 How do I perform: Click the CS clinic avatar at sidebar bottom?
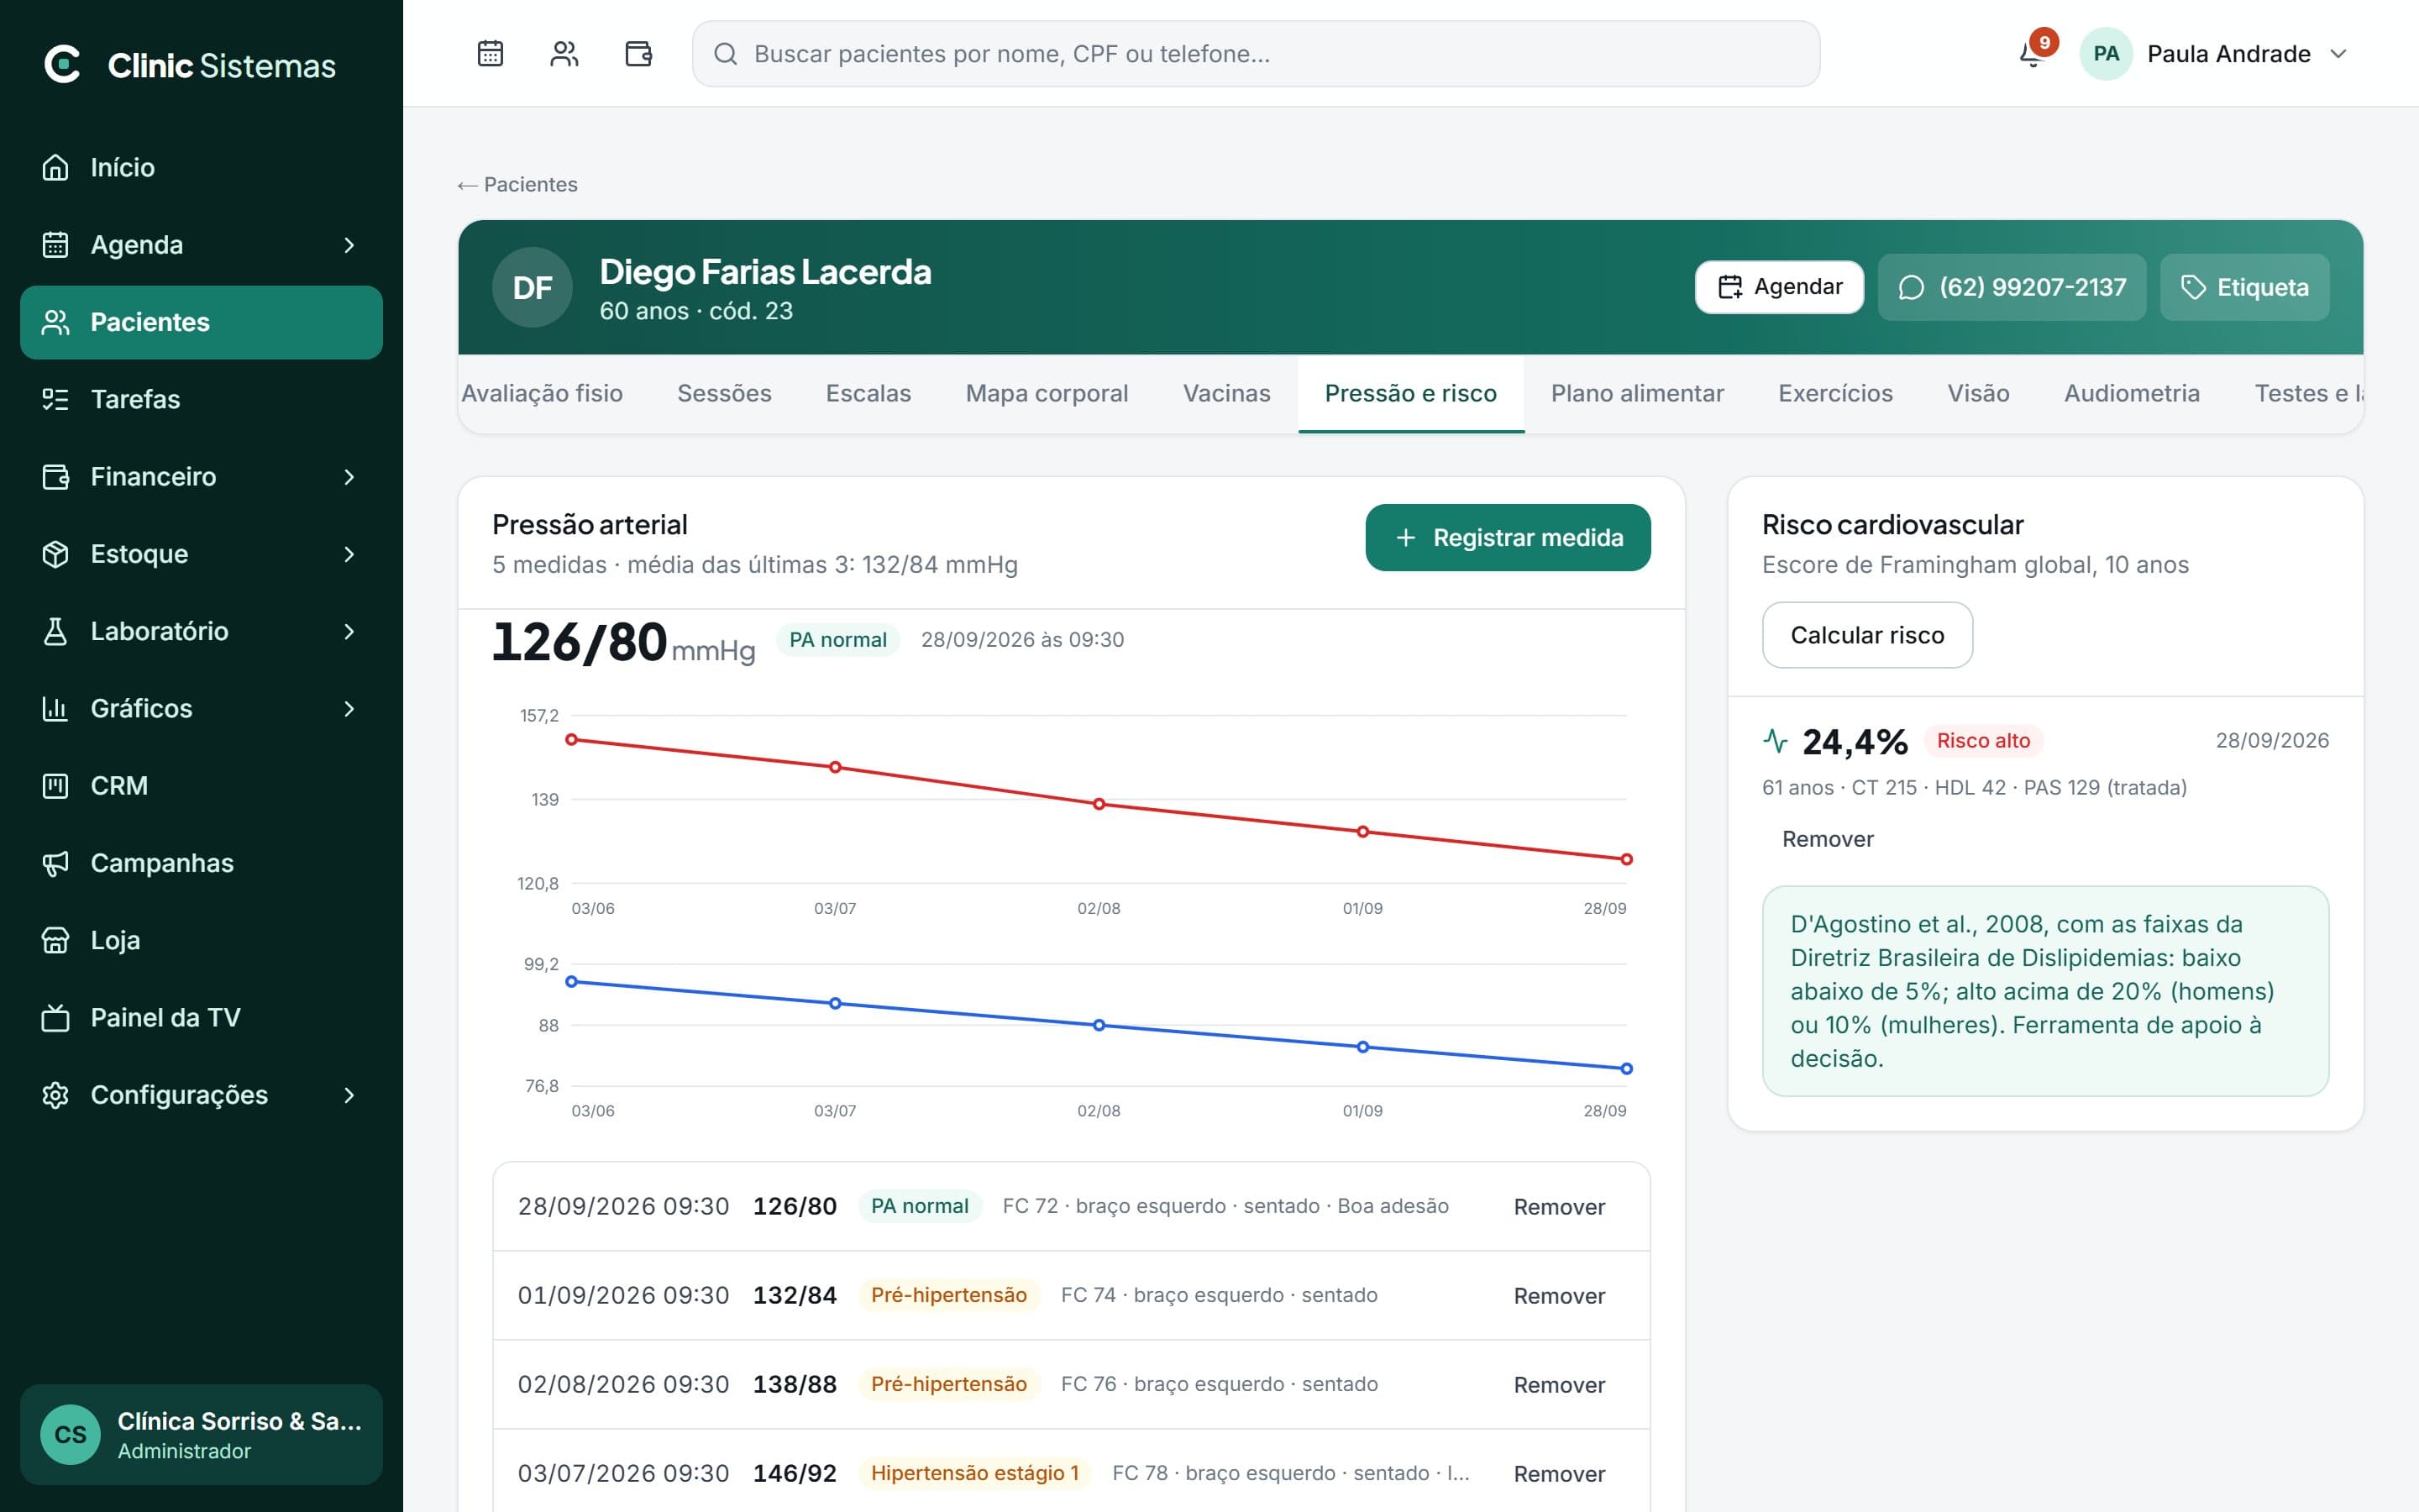click(x=70, y=1434)
